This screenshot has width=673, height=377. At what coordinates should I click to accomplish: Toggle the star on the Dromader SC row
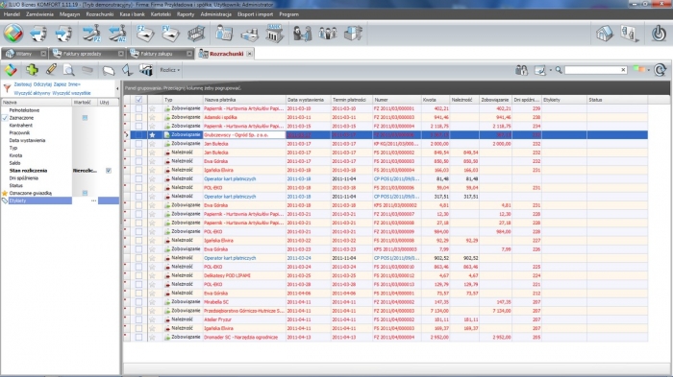(x=152, y=337)
